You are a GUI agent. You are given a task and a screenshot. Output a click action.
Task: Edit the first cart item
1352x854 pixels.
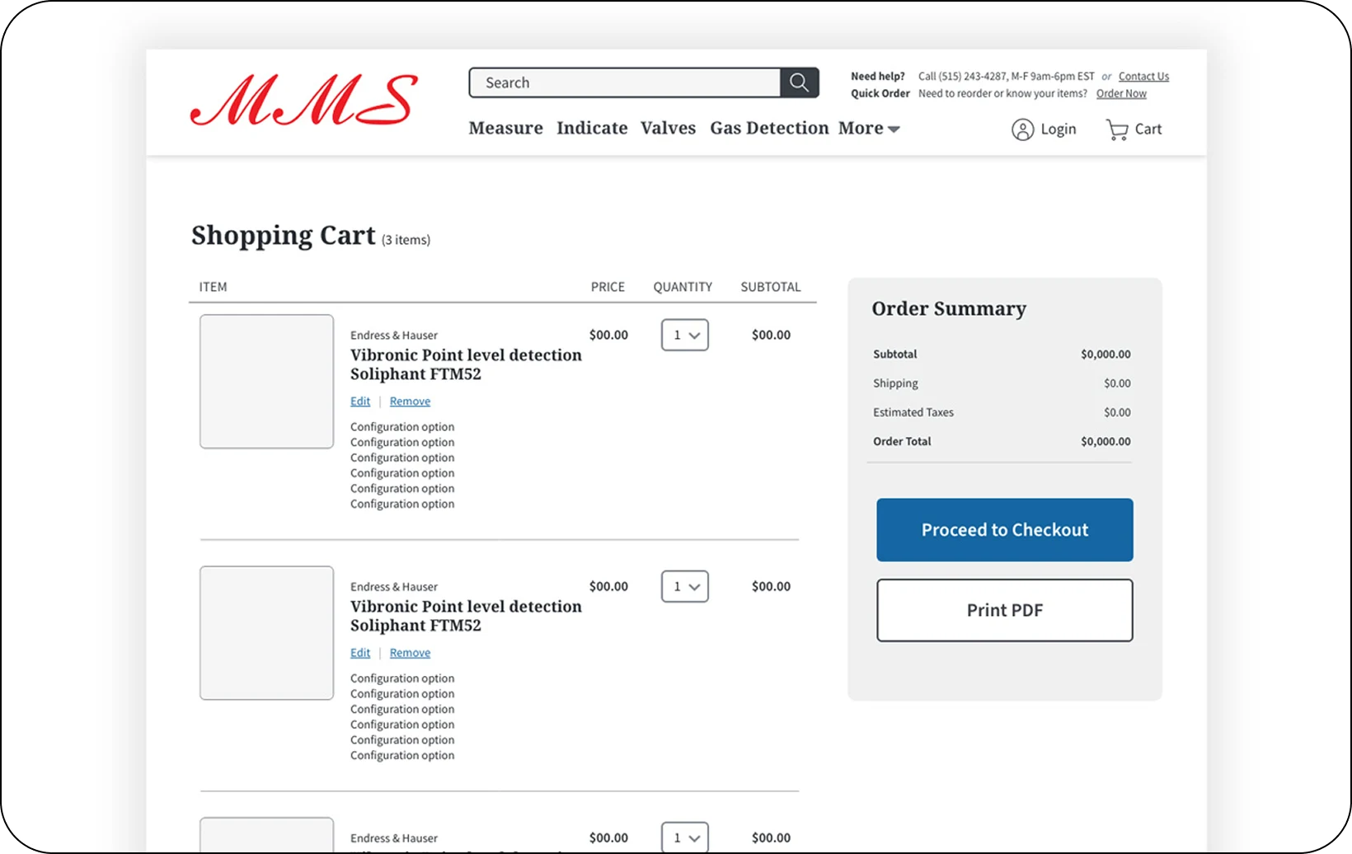(x=360, y=401)
